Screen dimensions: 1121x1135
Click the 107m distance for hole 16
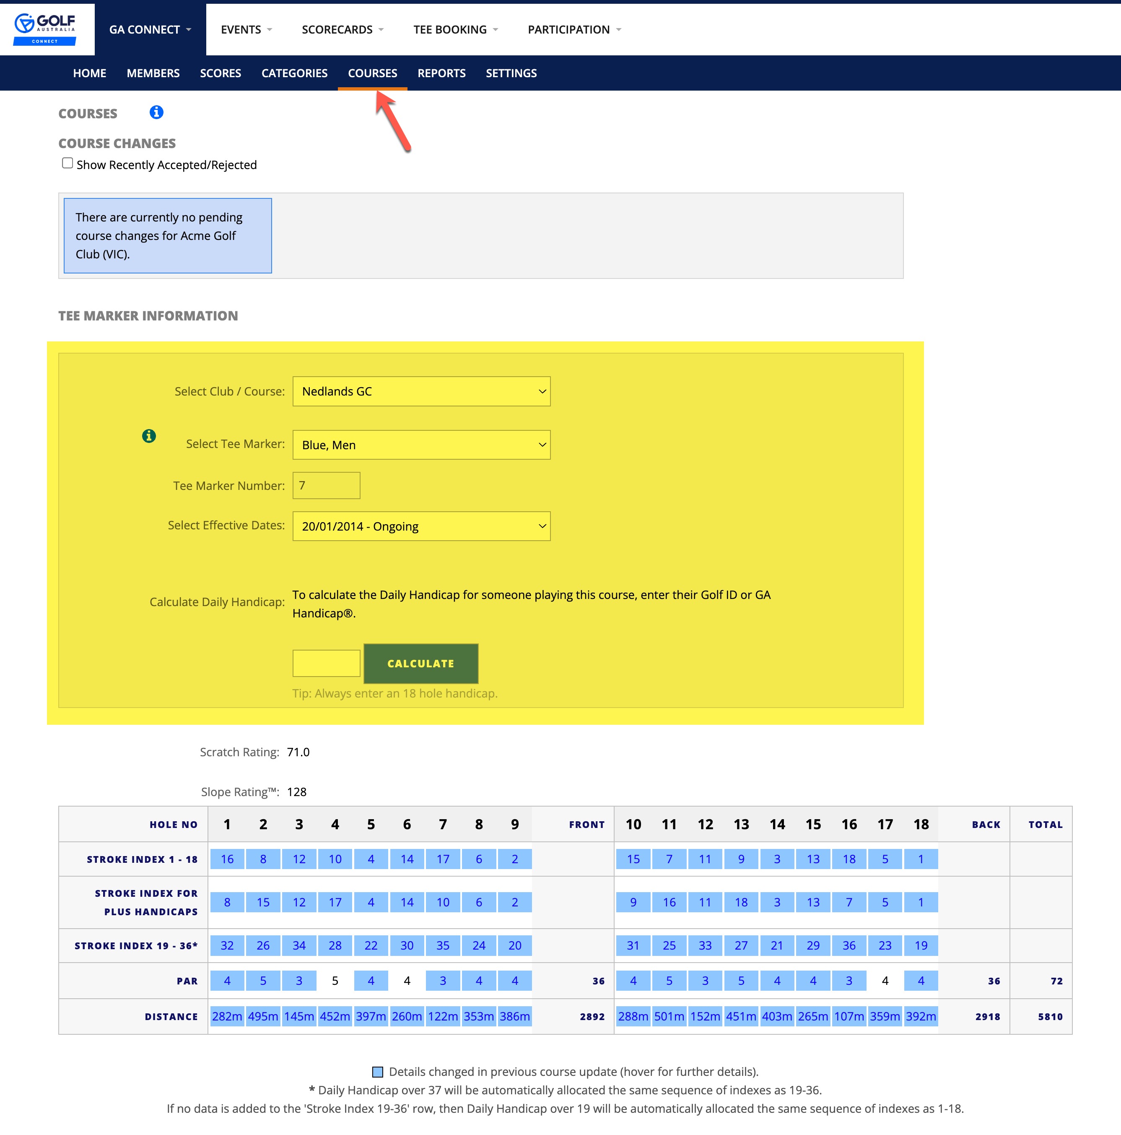849,1016
